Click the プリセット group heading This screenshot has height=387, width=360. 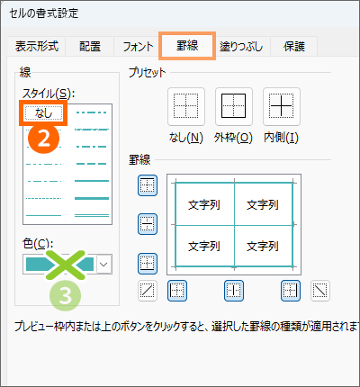[x=147, y=73]
